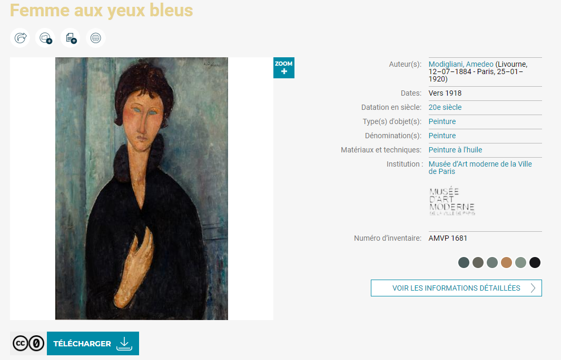Select the black color swatch
Screen dimensions: 561x360
coord(535,262)
